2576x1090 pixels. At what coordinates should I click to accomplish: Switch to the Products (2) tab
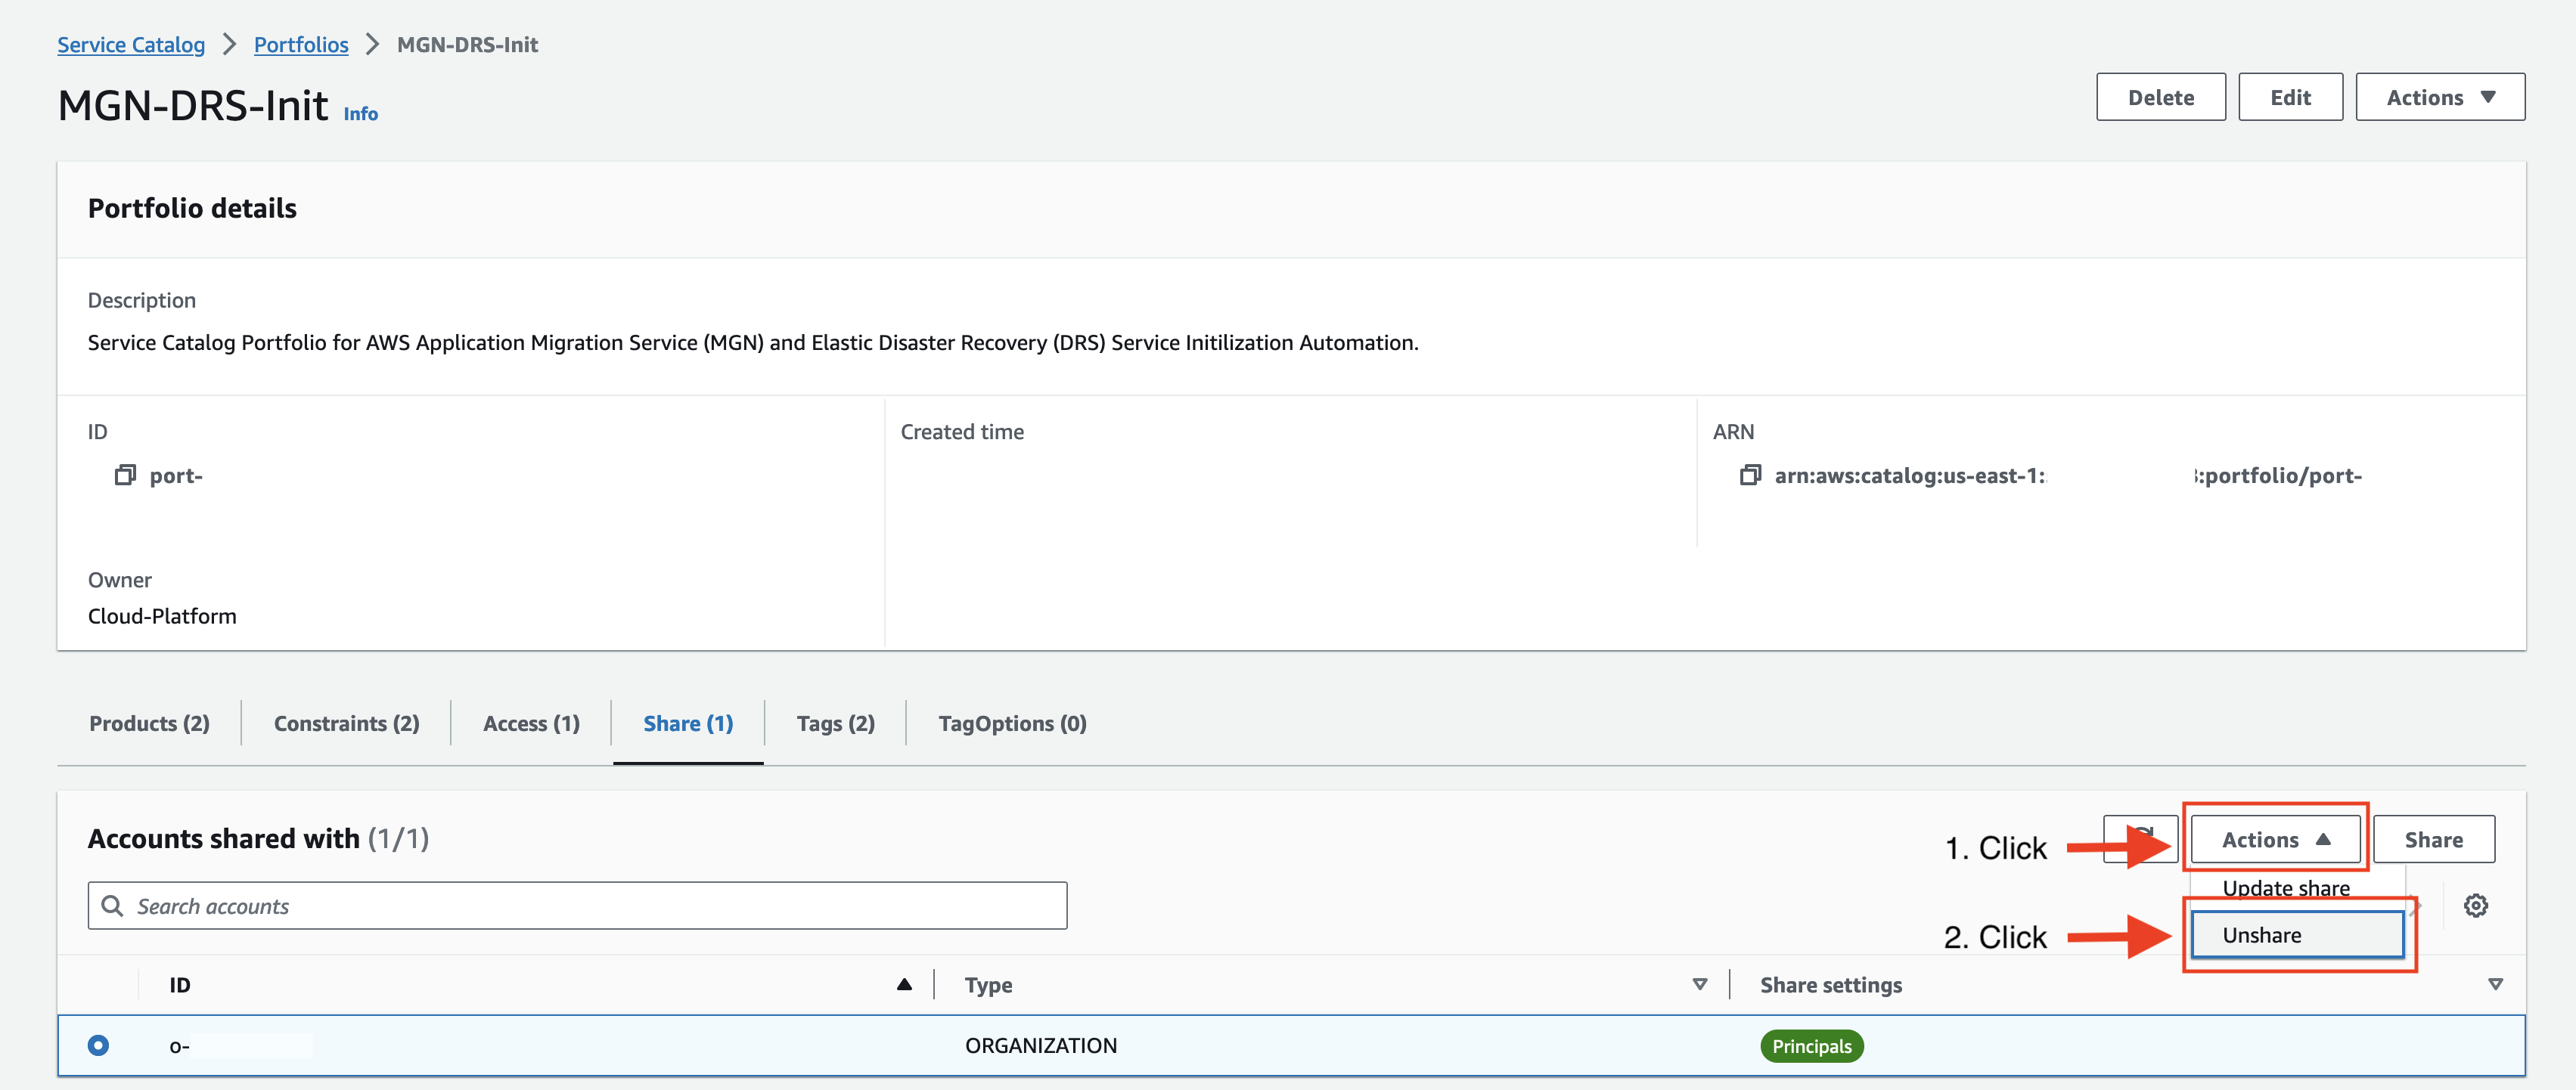[x=148, y=723]
